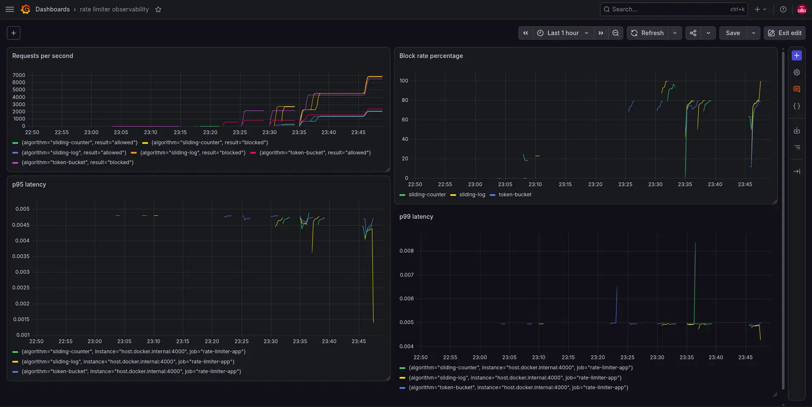Open the hamburger navigation menu
812x407 pixels.
pos(10,9)
